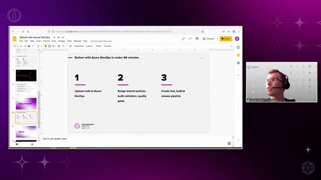The height and width of the screenshot is (180, 321).
Task: Click the browser back arrow
Action: click(13, 31)
